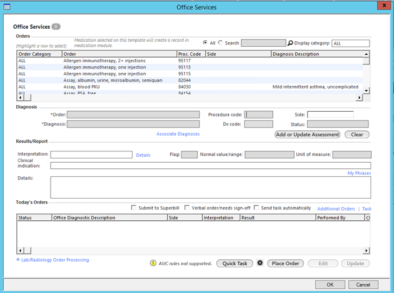
Task: Click the orders search text box
Action: tap(264, 43)
